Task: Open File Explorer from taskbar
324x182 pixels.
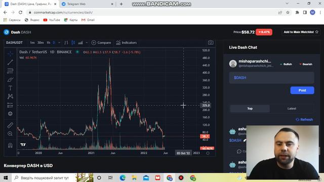Action: (134, 177)
